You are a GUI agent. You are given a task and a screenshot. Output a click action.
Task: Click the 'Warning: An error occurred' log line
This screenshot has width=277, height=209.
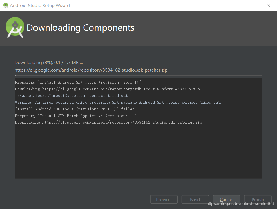click(118, 102)
